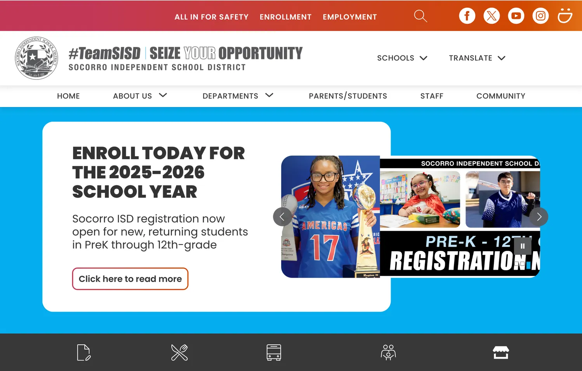582x371 pixels.
Task: Click the smiley cup icon in header
Action: point(565,16)
